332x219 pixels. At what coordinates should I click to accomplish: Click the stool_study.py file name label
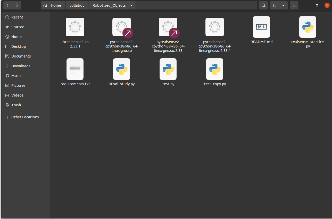point(122,84)
